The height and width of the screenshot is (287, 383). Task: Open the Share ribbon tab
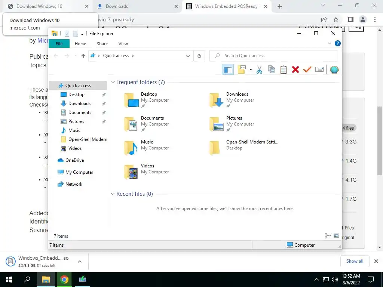tap(102, 44)
